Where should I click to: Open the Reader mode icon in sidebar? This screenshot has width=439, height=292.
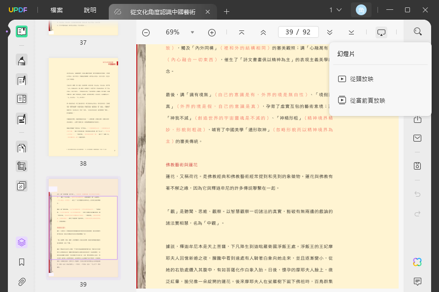tap(22, 31)
